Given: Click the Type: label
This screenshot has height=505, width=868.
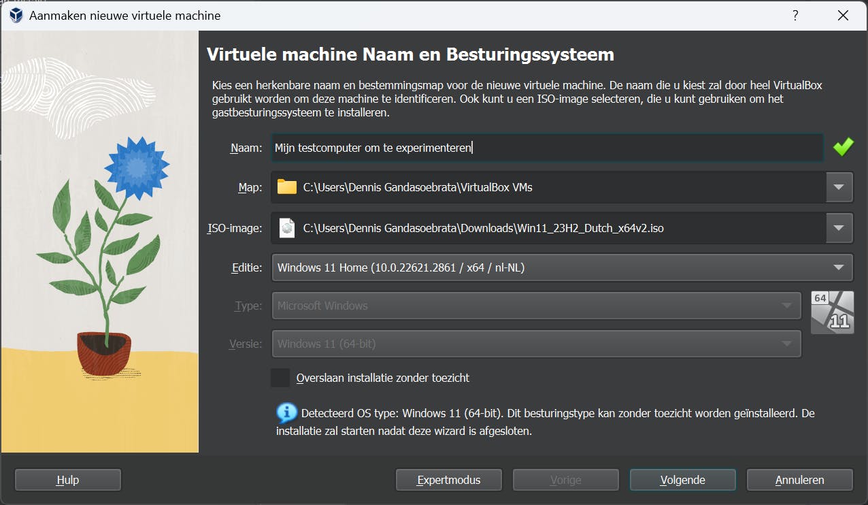Looking at the screenshot, I should pos(248,306).
